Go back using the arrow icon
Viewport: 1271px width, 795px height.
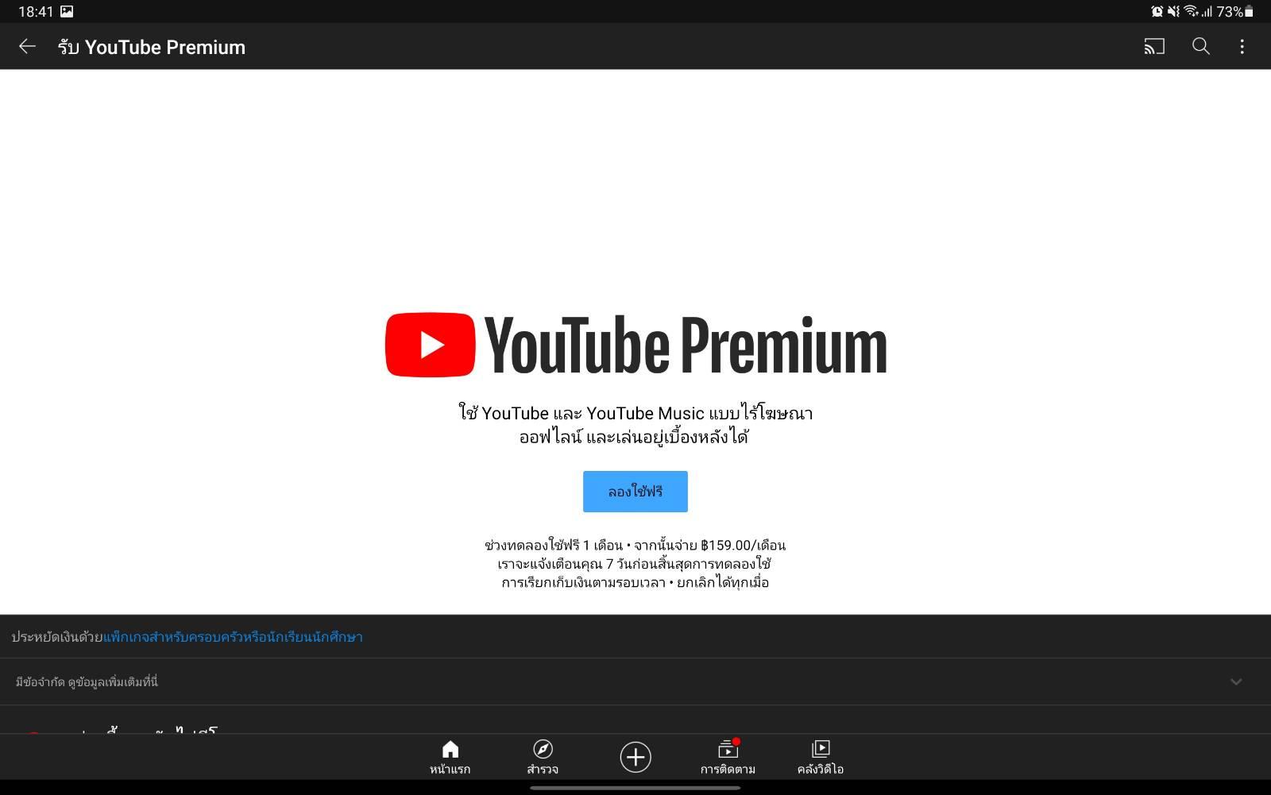(x=27, y=47)
